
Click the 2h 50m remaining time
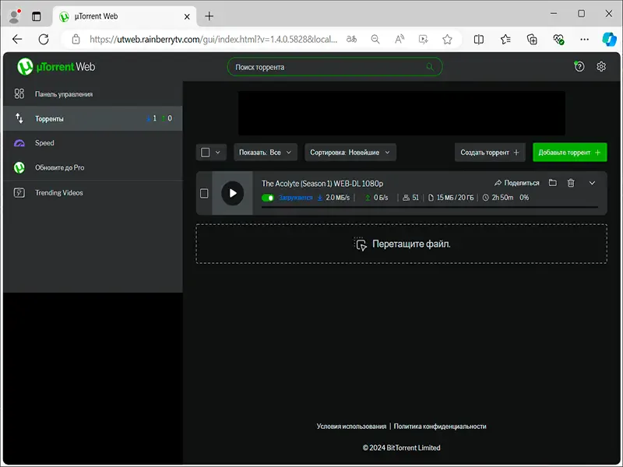pos(502,198)
